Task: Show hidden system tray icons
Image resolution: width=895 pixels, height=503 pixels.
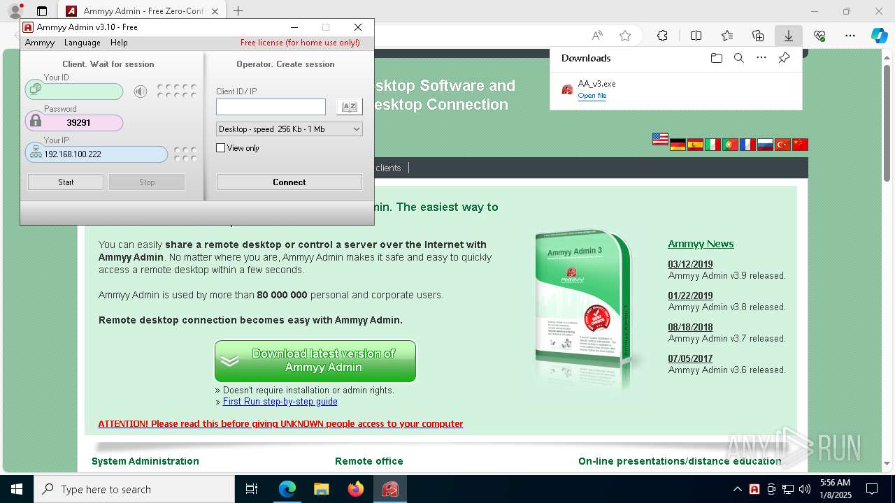Action: [x=737, y=489]
